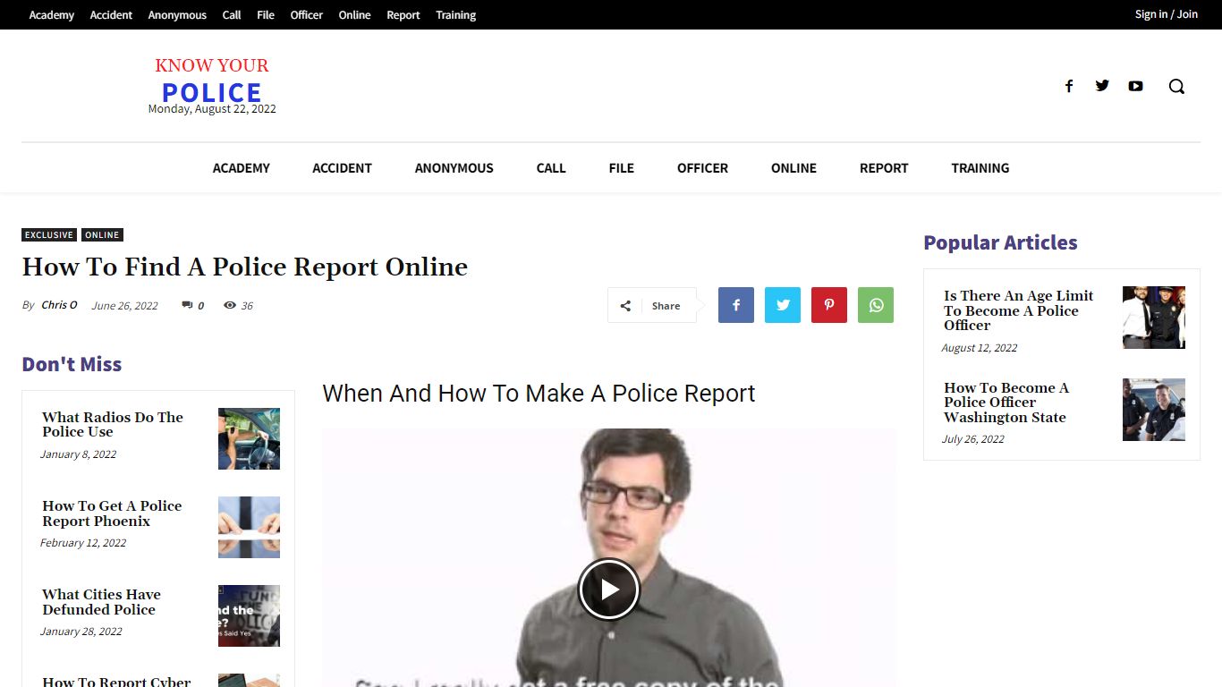Click Call in the top black bar
The height and width of the screenshot is (687, 1222).
232,15
